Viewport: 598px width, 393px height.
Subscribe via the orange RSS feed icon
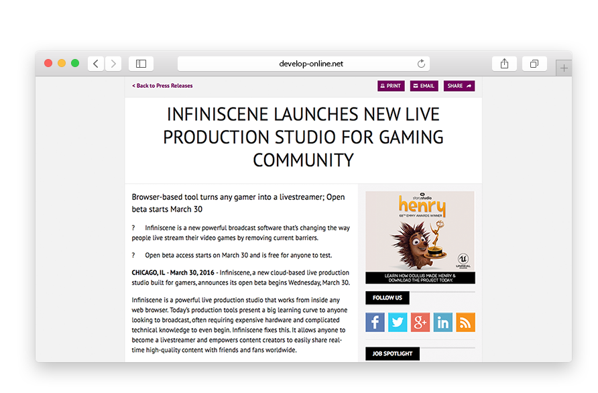click(x=465, y=323)
